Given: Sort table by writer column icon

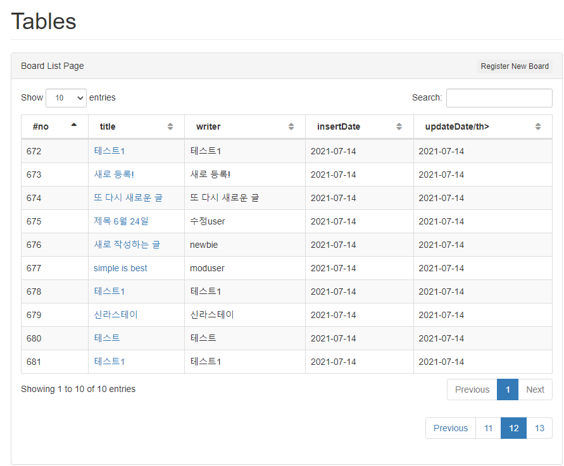Looking at the screenshot, I should pos(291,126).
